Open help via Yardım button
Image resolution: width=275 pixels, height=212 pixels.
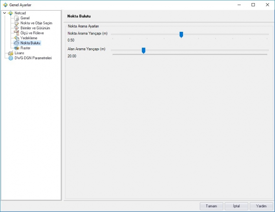click(261, 206)
